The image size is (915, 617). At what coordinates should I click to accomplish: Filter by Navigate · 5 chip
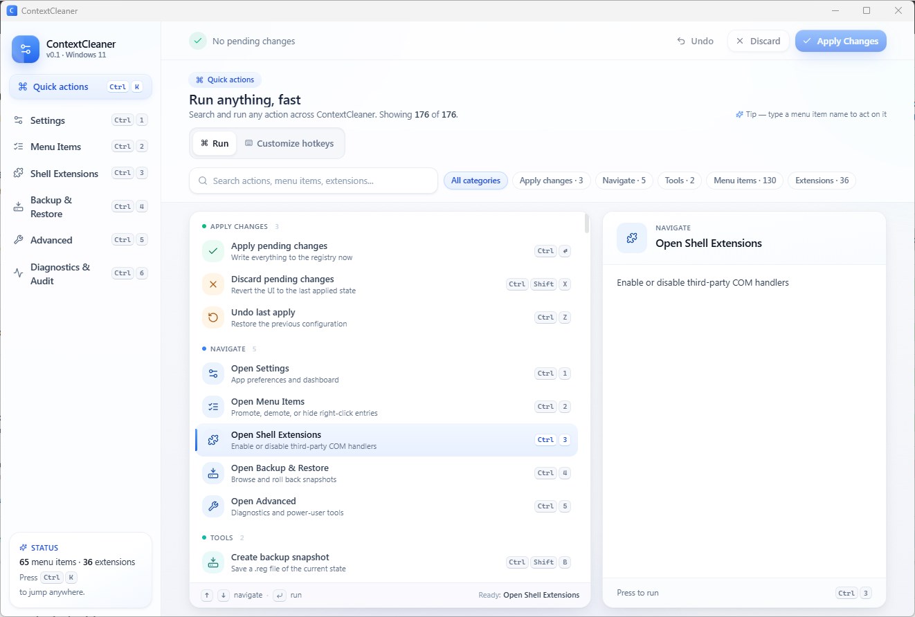(624, 181)
